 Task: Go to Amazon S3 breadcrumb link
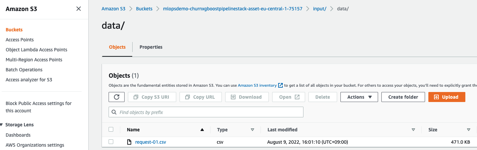click(114, 9)
